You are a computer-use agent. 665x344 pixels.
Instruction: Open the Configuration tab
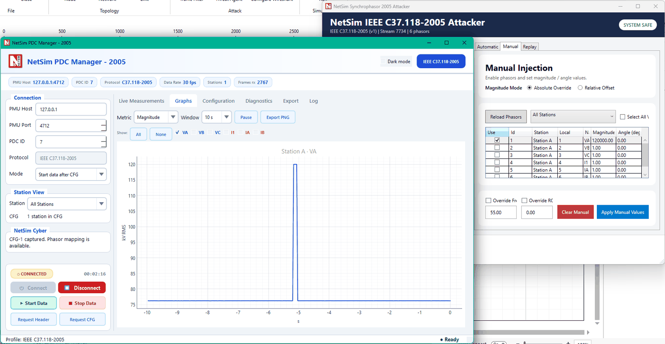click(219, 101)
